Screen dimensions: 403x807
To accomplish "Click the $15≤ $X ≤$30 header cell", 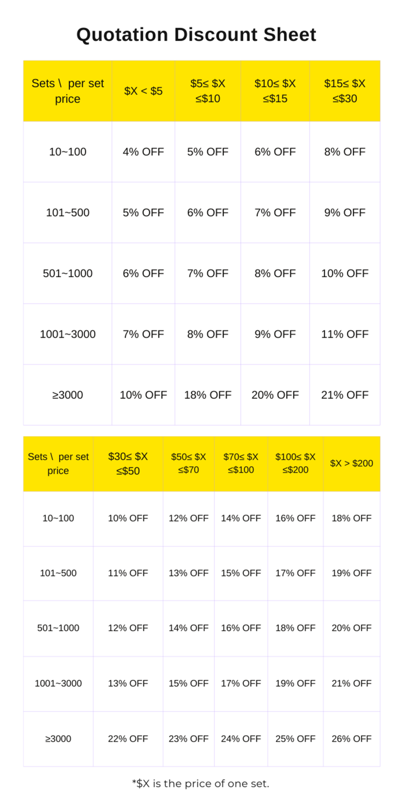I will 345,91.
